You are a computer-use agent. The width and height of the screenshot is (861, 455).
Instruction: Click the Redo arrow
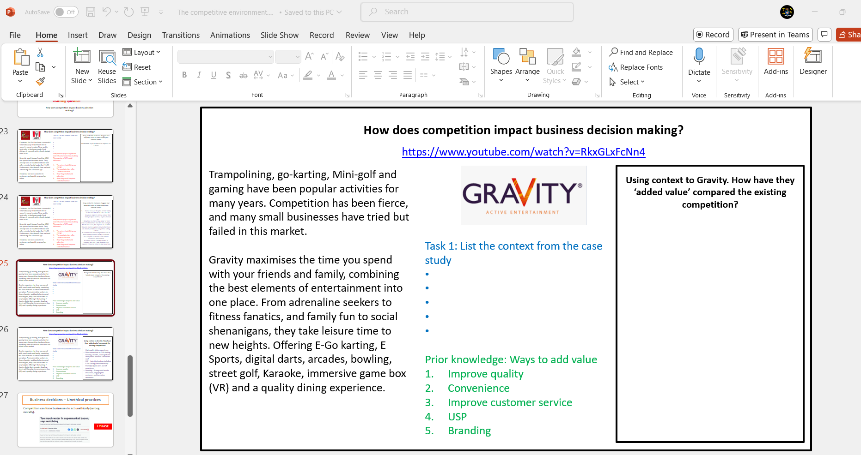(129, 12)
